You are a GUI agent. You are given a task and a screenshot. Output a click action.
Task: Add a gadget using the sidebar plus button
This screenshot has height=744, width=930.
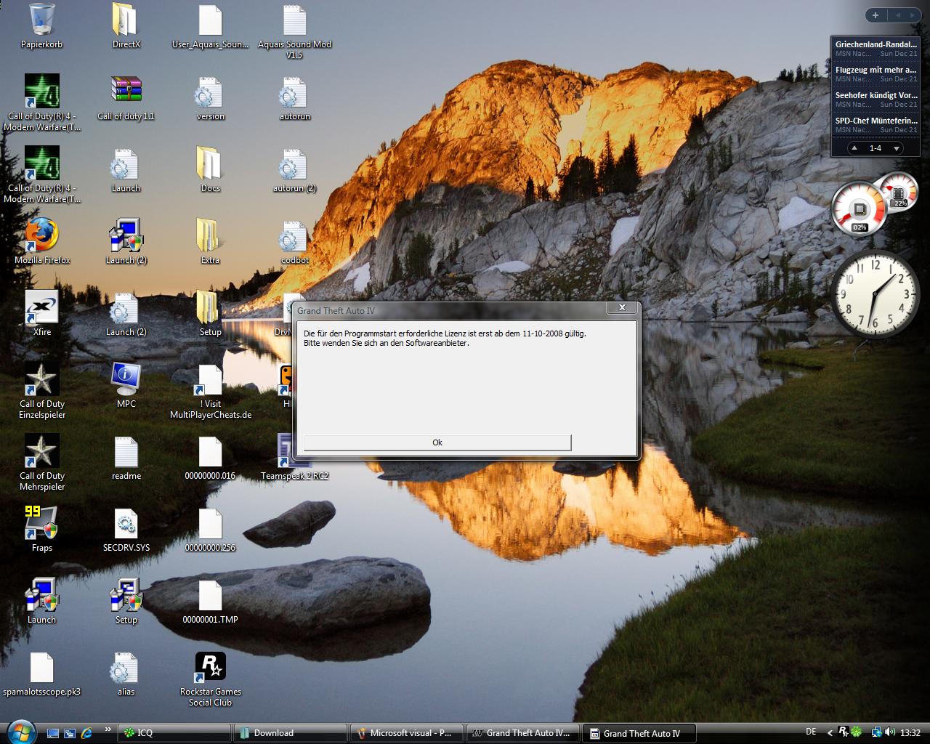876,15
